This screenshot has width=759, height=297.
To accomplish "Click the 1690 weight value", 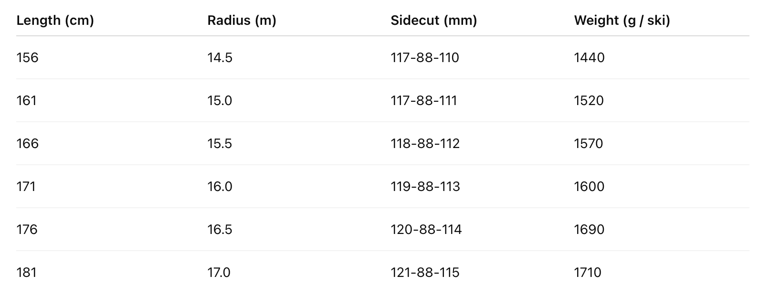I will 589,230.
